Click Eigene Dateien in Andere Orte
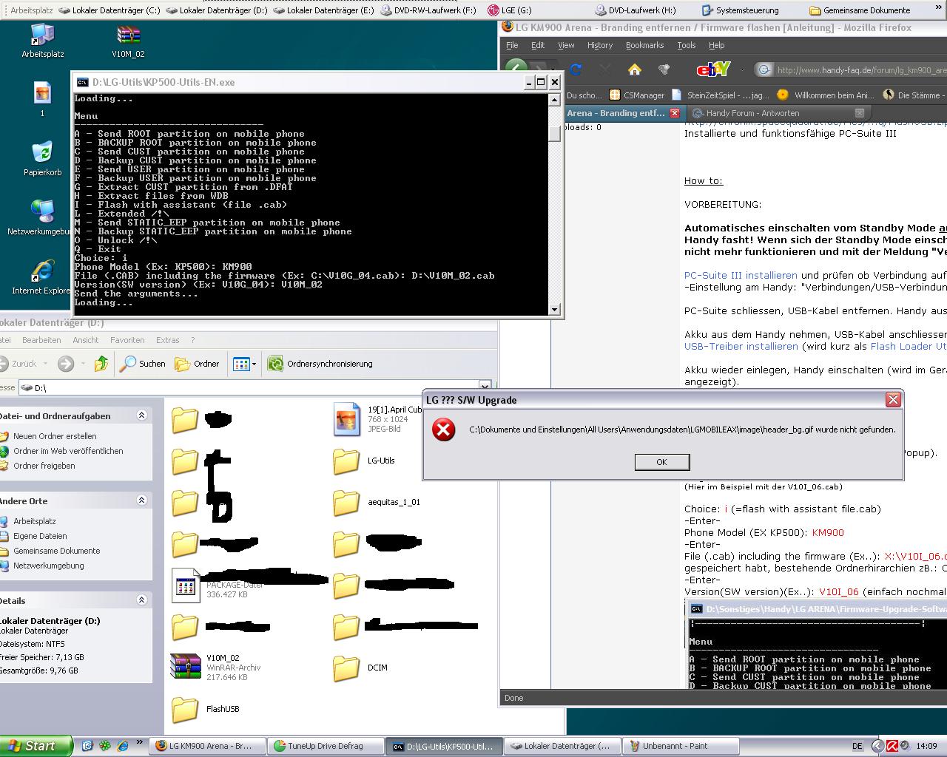 point(40,536)
